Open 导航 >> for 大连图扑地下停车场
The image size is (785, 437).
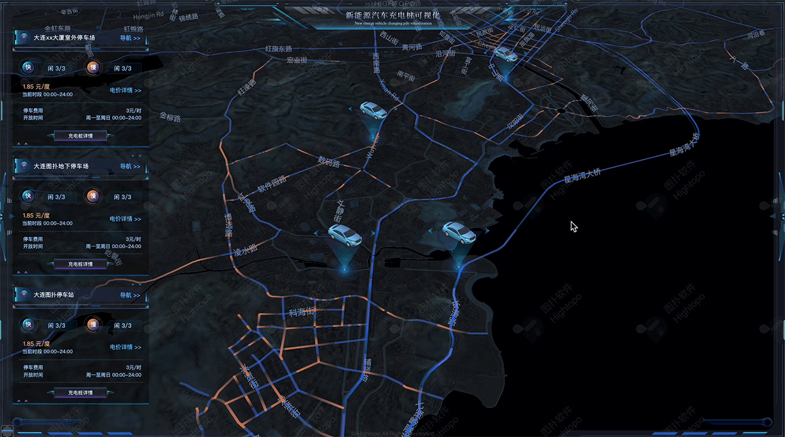130,167
